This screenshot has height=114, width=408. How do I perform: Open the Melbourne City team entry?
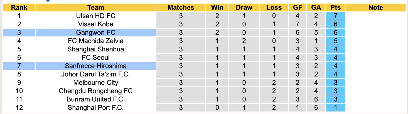click(95, 83)
